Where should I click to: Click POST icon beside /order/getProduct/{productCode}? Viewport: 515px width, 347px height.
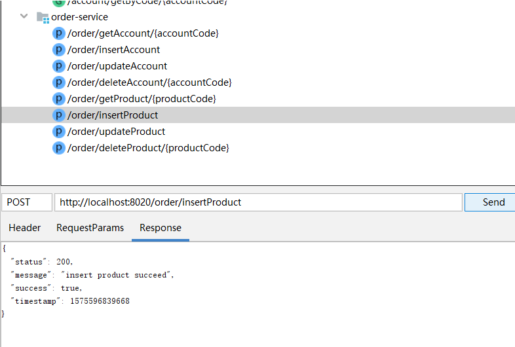pyautogui.click(x=59, y=99)
